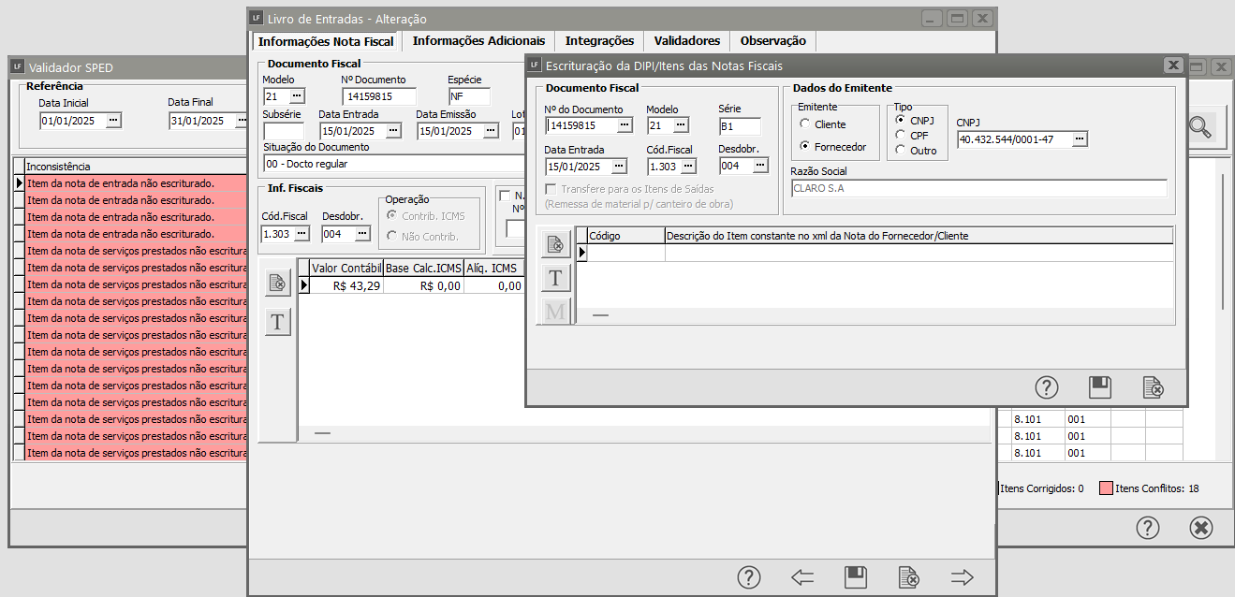Image resolution: width=1235 pixels, height=597 pixels.
Task: Open the Validadores tab
Action: (686, 41)
